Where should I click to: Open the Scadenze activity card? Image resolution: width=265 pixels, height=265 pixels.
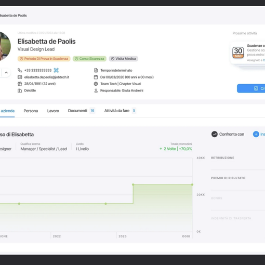[248, 52]
